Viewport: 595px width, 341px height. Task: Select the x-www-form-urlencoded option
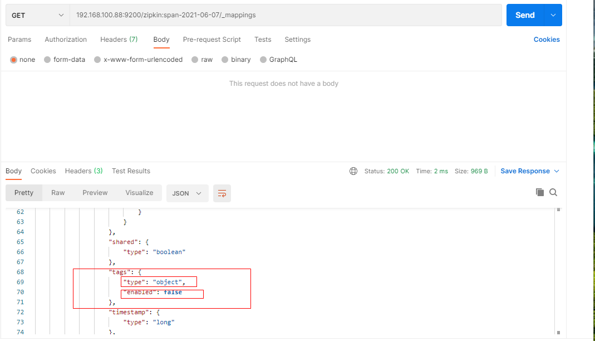click(138, 59)
